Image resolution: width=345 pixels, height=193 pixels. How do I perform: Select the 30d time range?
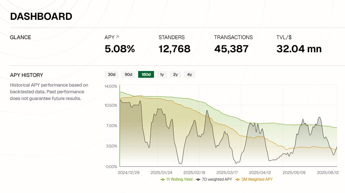[112, 74]
